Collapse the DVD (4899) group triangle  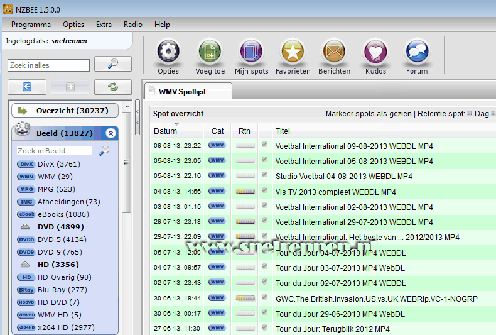pyautogui.click(x=25, y=227)
